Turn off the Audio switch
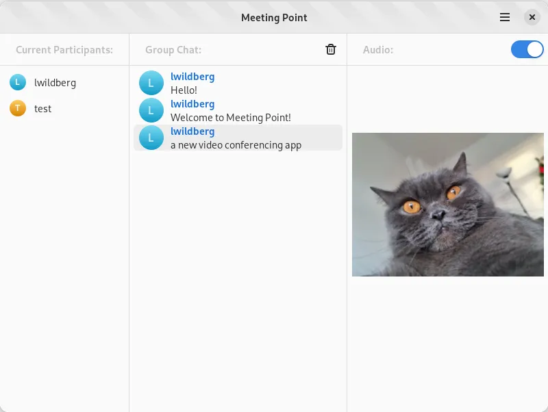 [x=527, y=49]
